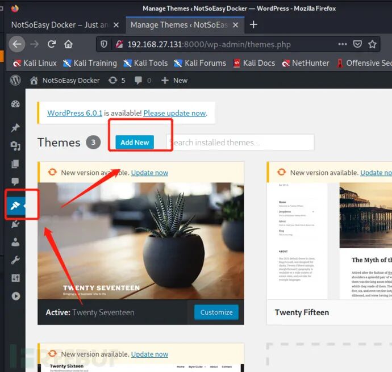Bookmark this page with star icon

(x=372, y=44)
